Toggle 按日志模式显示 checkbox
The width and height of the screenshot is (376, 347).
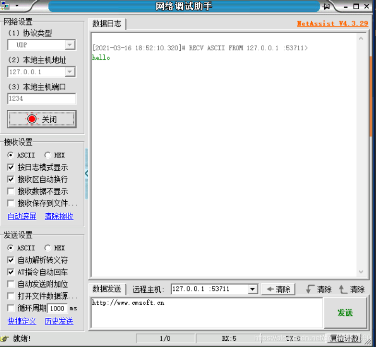click(x=11, y=167)
